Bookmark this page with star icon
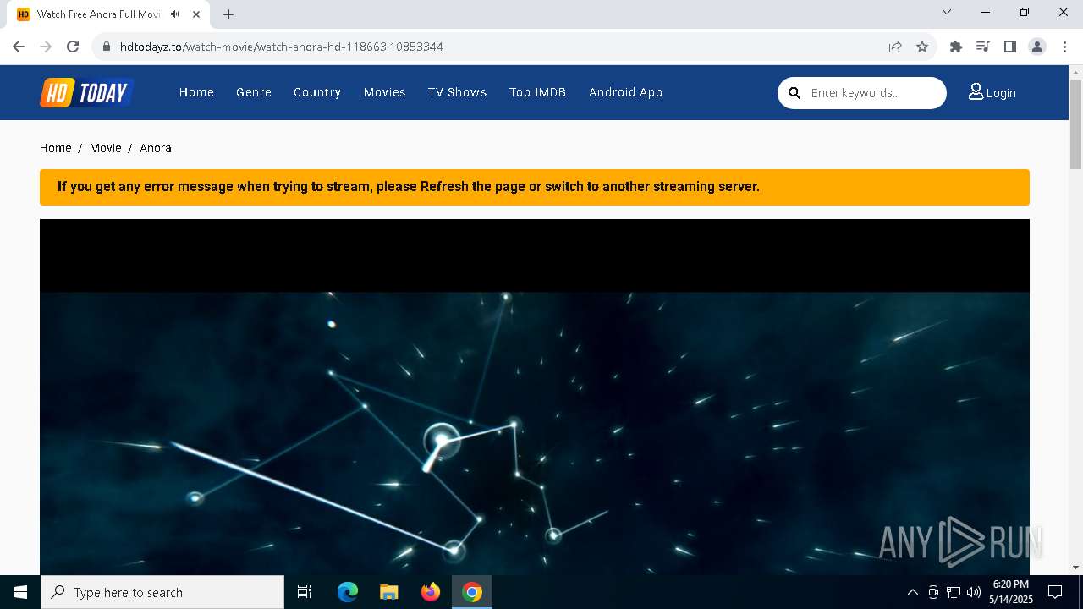The width and height of the screenshot is (1083, 609). (x=922, y=47)
